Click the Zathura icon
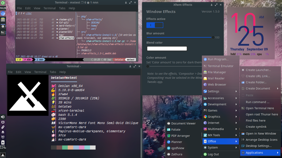The image size is (282, 158). coord(168,154)
